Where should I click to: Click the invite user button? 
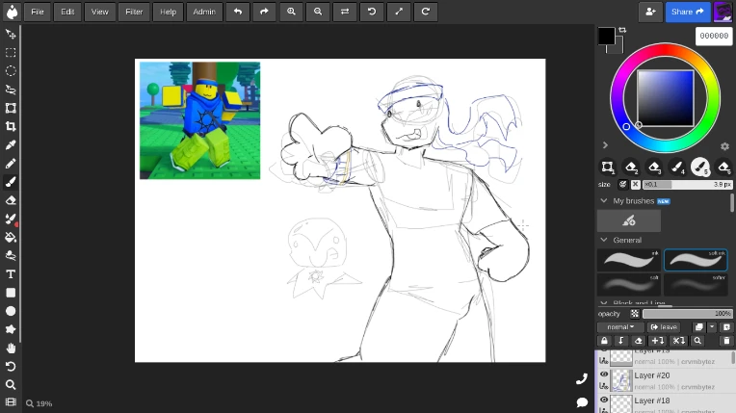[x=650, y=12]
